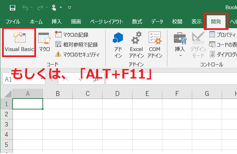Click コードの表示 button
The image size is (237, 154).
coord(223,45)
